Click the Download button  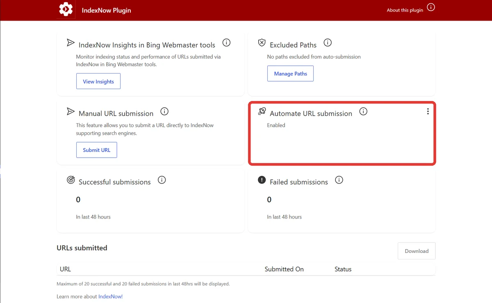coord(417,251)
